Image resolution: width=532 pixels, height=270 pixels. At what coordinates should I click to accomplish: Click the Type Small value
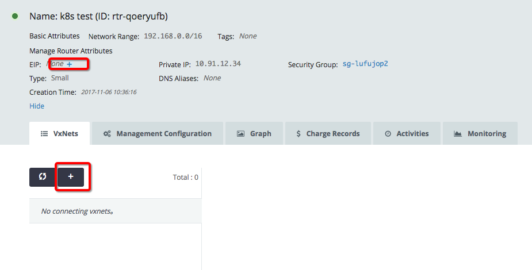(60, 78)
